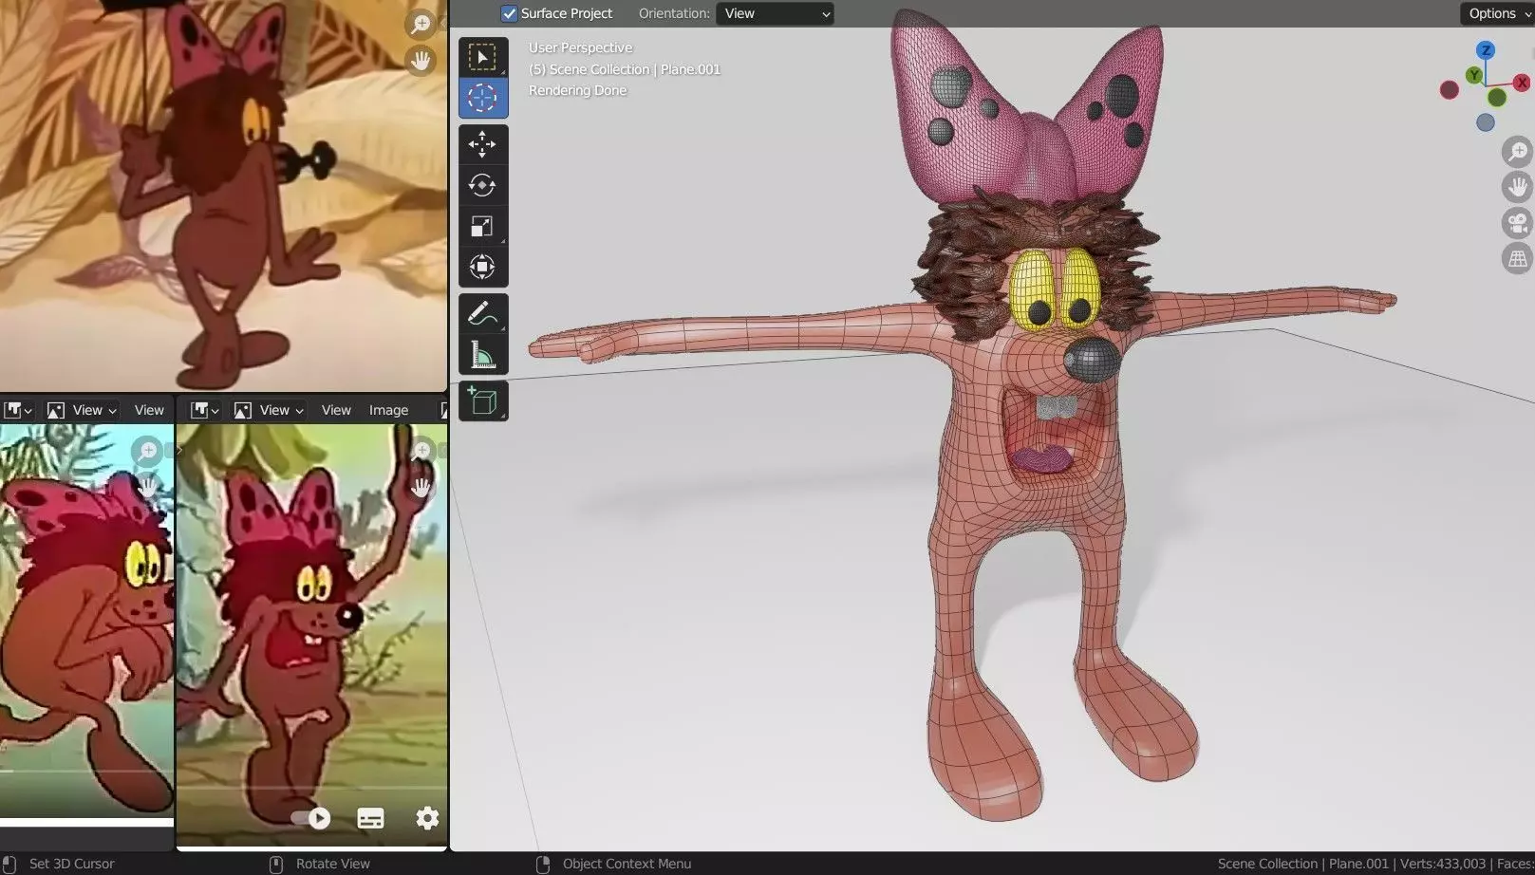1535x875 pixels.
Task: Toggle perspective/orthographic projection grid icon
Action: (1517, 258)
